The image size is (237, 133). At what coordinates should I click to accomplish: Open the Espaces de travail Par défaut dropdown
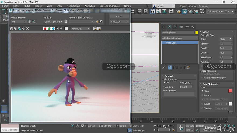coord(217,6)
